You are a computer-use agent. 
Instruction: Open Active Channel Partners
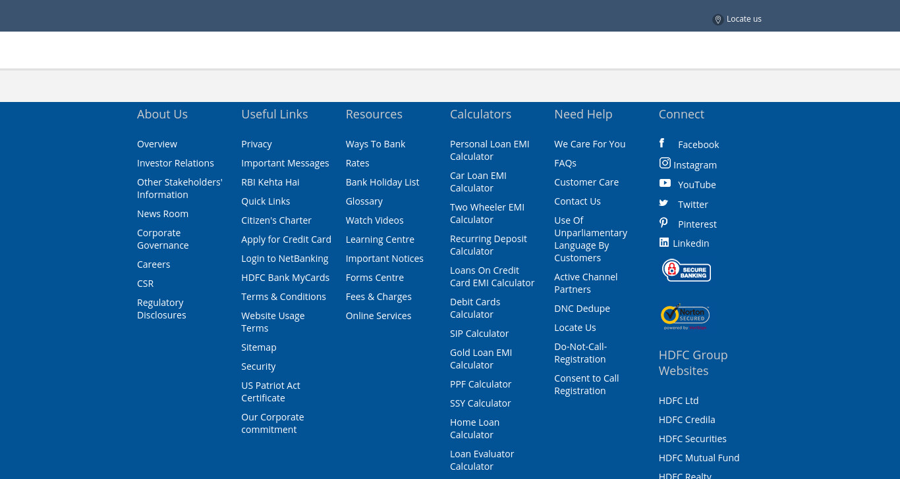click(x=586, y=283)
